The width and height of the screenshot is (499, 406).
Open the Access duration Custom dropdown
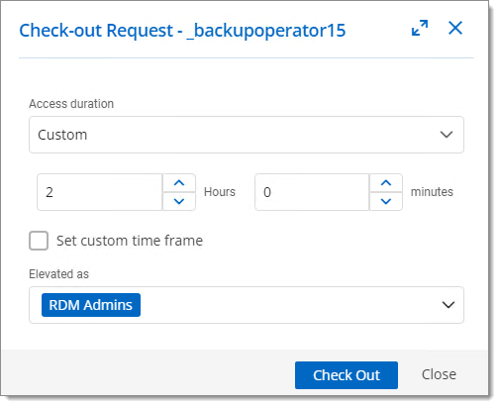coord(247,135)
